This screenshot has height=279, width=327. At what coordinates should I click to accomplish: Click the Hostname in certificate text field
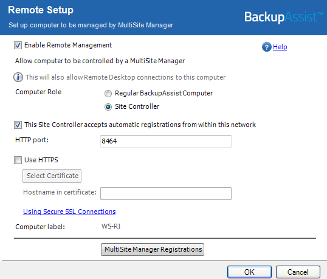click(x=166, y=193)
